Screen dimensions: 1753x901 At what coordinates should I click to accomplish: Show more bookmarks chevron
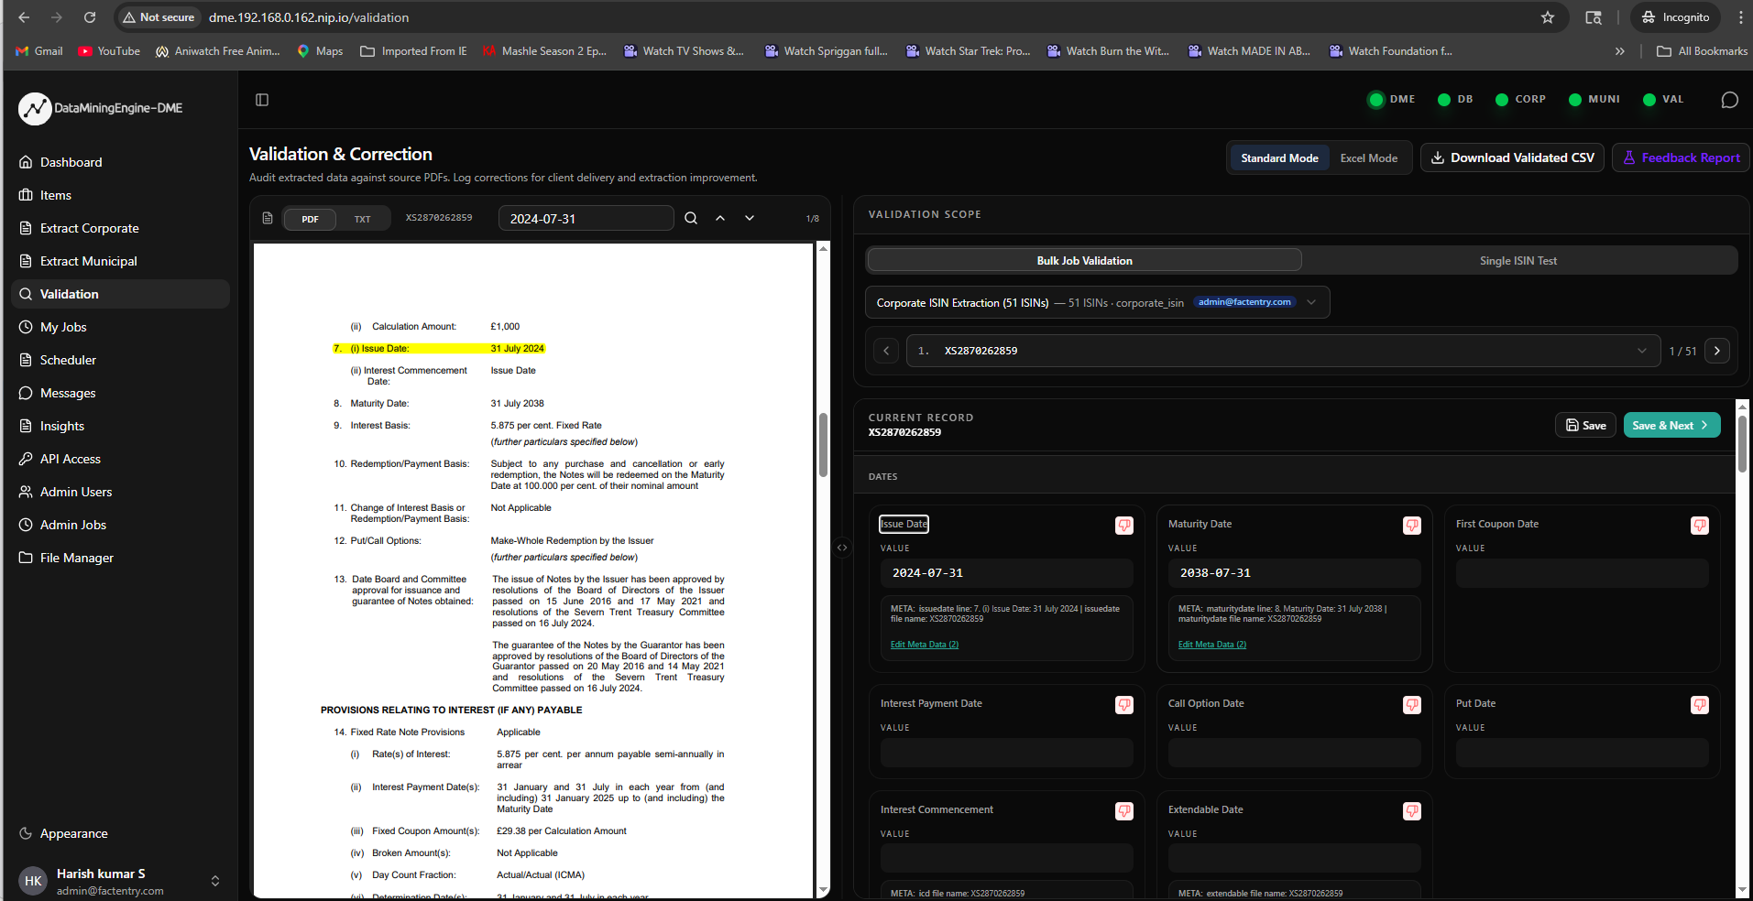[1619, 51]
